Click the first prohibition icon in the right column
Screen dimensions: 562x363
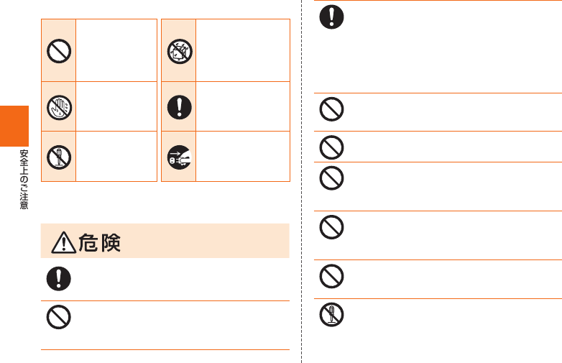[x=333, y=111]
